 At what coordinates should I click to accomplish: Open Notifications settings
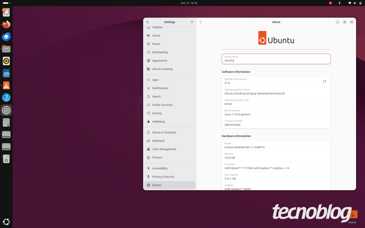(170, 88)
